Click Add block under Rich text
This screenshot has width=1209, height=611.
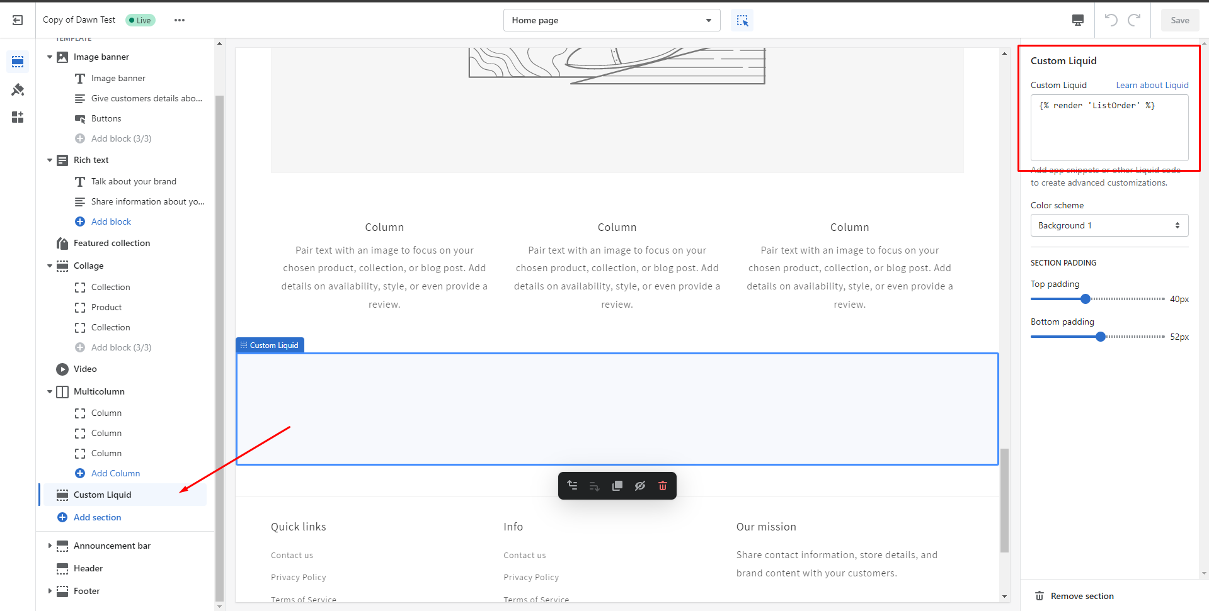click(x=111, y=221)
